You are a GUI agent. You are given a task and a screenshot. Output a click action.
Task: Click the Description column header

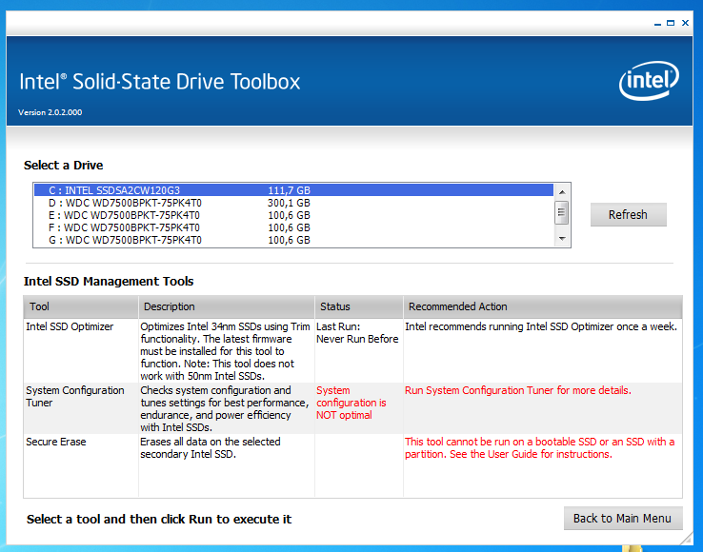tap(227, 306)
